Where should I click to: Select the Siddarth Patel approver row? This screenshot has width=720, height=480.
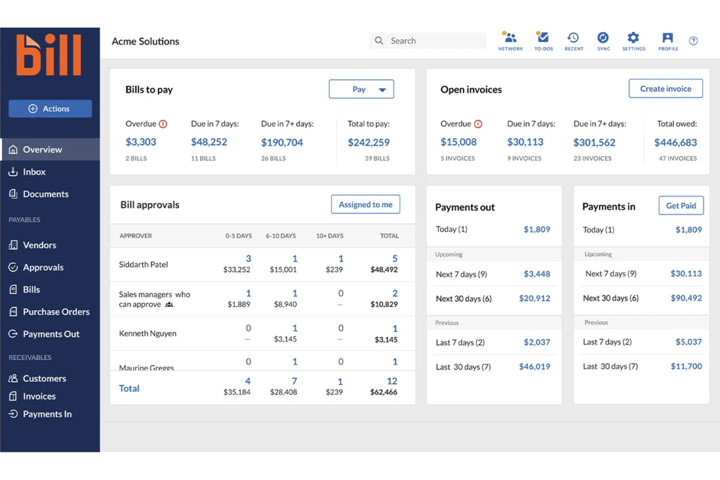click(263, 265)
